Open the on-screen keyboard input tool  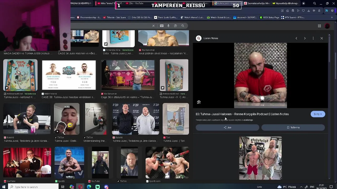pyautogui.click(x=162, y=26)
